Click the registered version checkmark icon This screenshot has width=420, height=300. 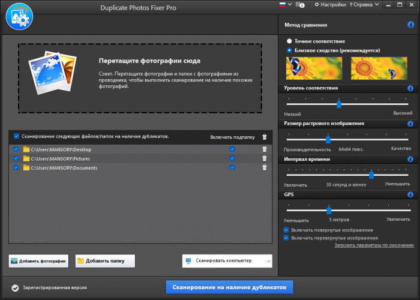(15, 287)
